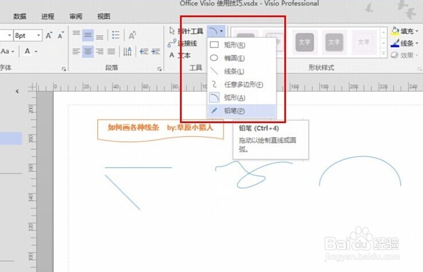This screenshot has width=423, height=272.
Task: Choose 铅笔(P) pencil tool
Action: click(x=242, y=111)
